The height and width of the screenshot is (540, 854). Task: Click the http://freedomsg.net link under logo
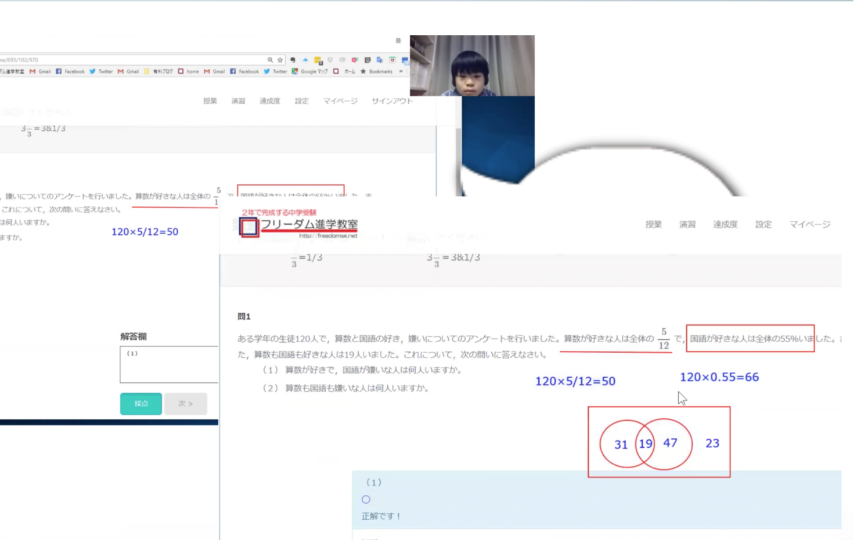click(x=328, y=236)
